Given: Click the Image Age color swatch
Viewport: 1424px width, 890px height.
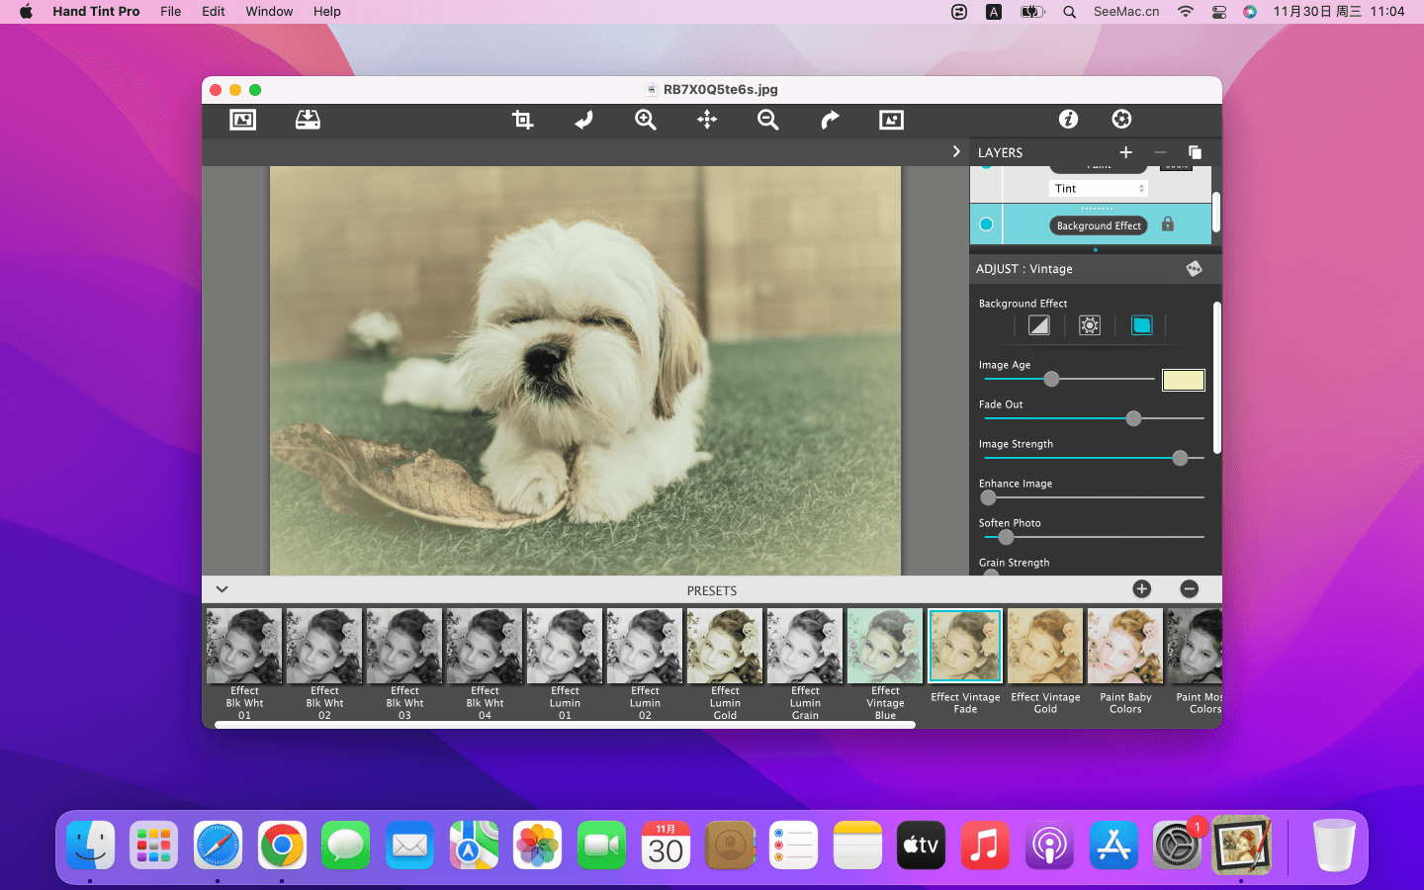Looking at the screenshot, I should pyautogui.click(x=1183, y=380).
